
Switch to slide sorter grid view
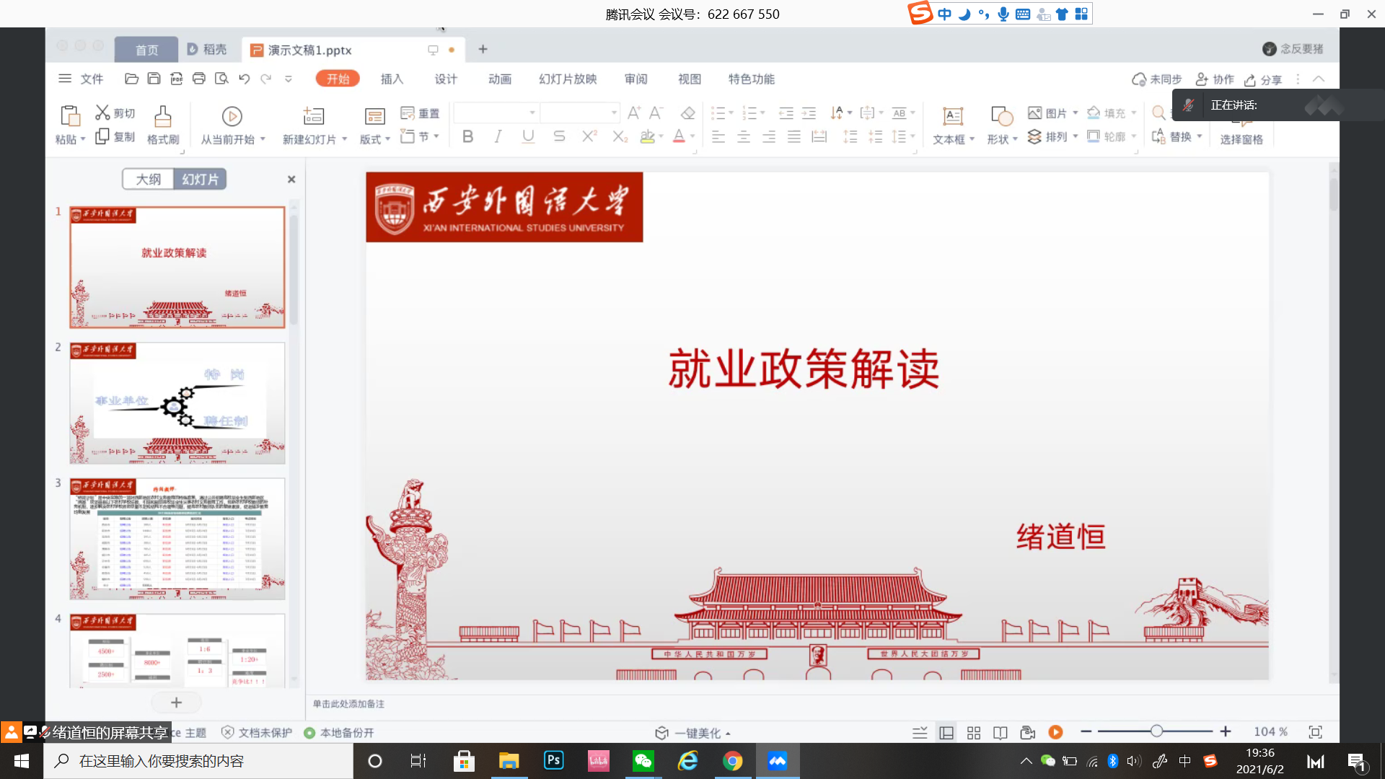[973, 733]
